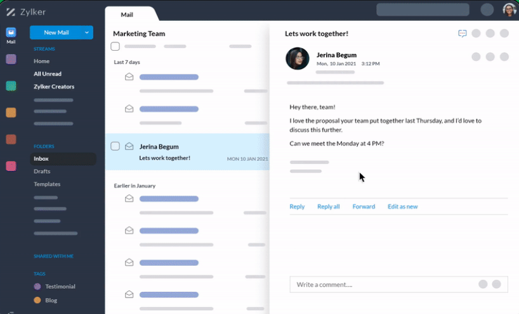This screenshot has width=519, height=314.
Task: Click the orange app icon in left rail
Action: (x=11, y=113)
